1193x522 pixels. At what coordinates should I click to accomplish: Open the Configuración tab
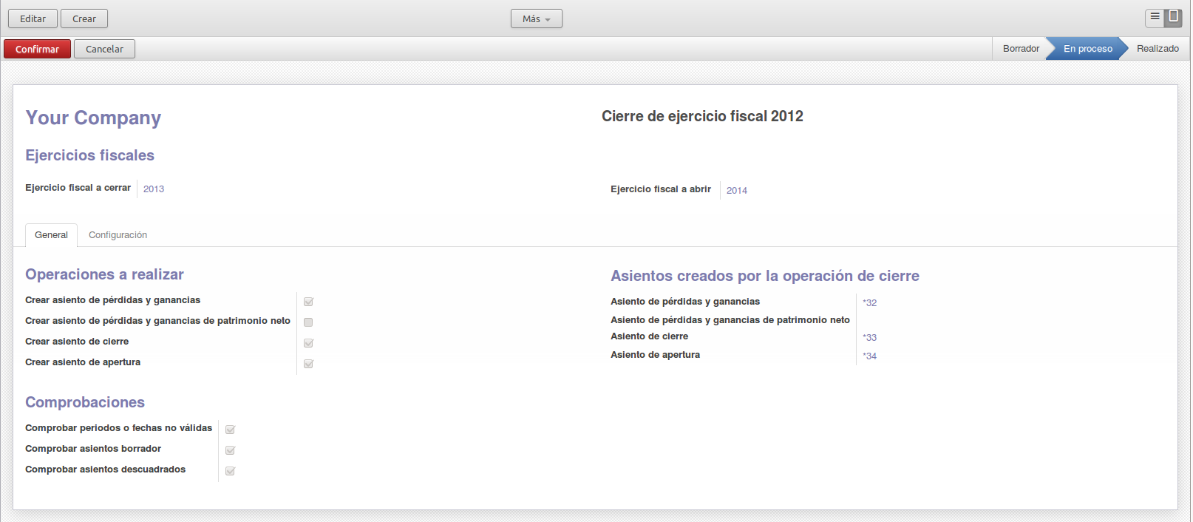tap(118, 235)
